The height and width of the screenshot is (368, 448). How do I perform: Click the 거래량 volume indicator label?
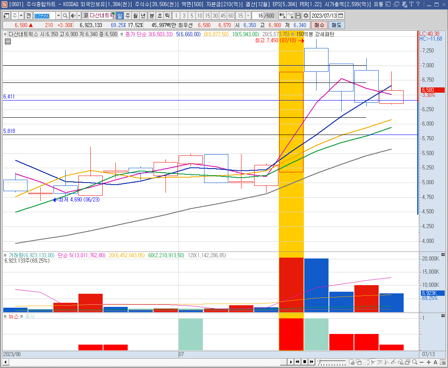32,255
